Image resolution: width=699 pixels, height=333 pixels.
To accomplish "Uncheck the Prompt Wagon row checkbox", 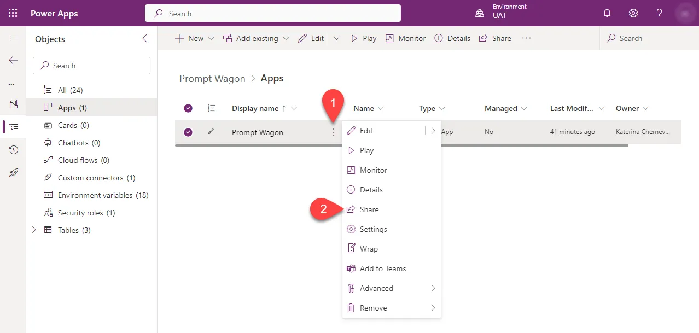I will [x=188, y=132].
